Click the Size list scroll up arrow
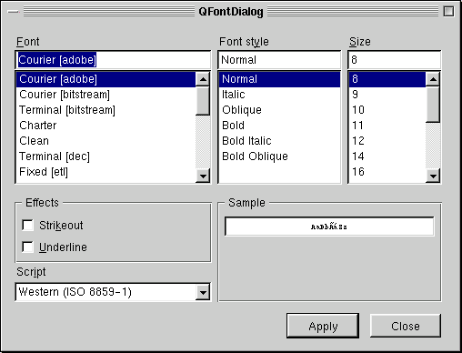462x353 pixels. click(x=433, y=79)
